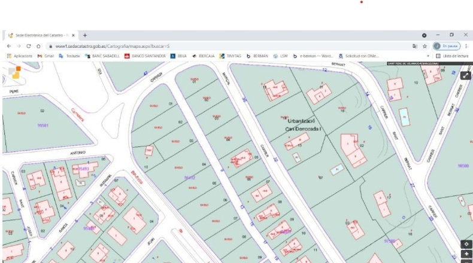Bookmark this page with the star
This screenshot has width=473, height=263.
425,46
